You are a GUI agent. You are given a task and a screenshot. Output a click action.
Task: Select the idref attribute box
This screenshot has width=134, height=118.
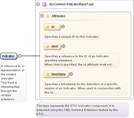coord(52,46)
